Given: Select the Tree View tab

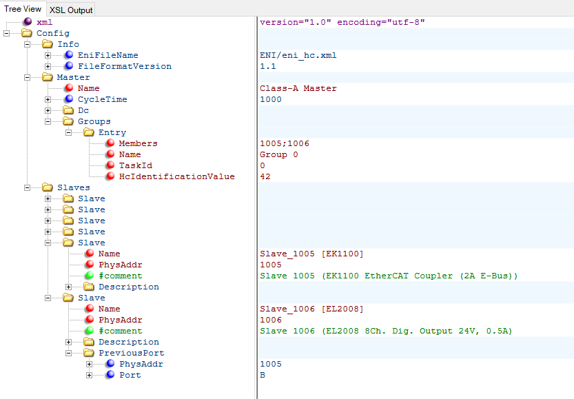Looking at the screenshot, I should click(x=23, y=9).
